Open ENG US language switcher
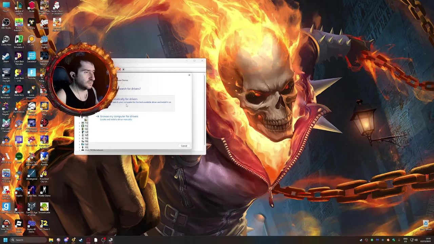Image resolution: width=434 pixels, height=244 pixels. click(406, 240)
